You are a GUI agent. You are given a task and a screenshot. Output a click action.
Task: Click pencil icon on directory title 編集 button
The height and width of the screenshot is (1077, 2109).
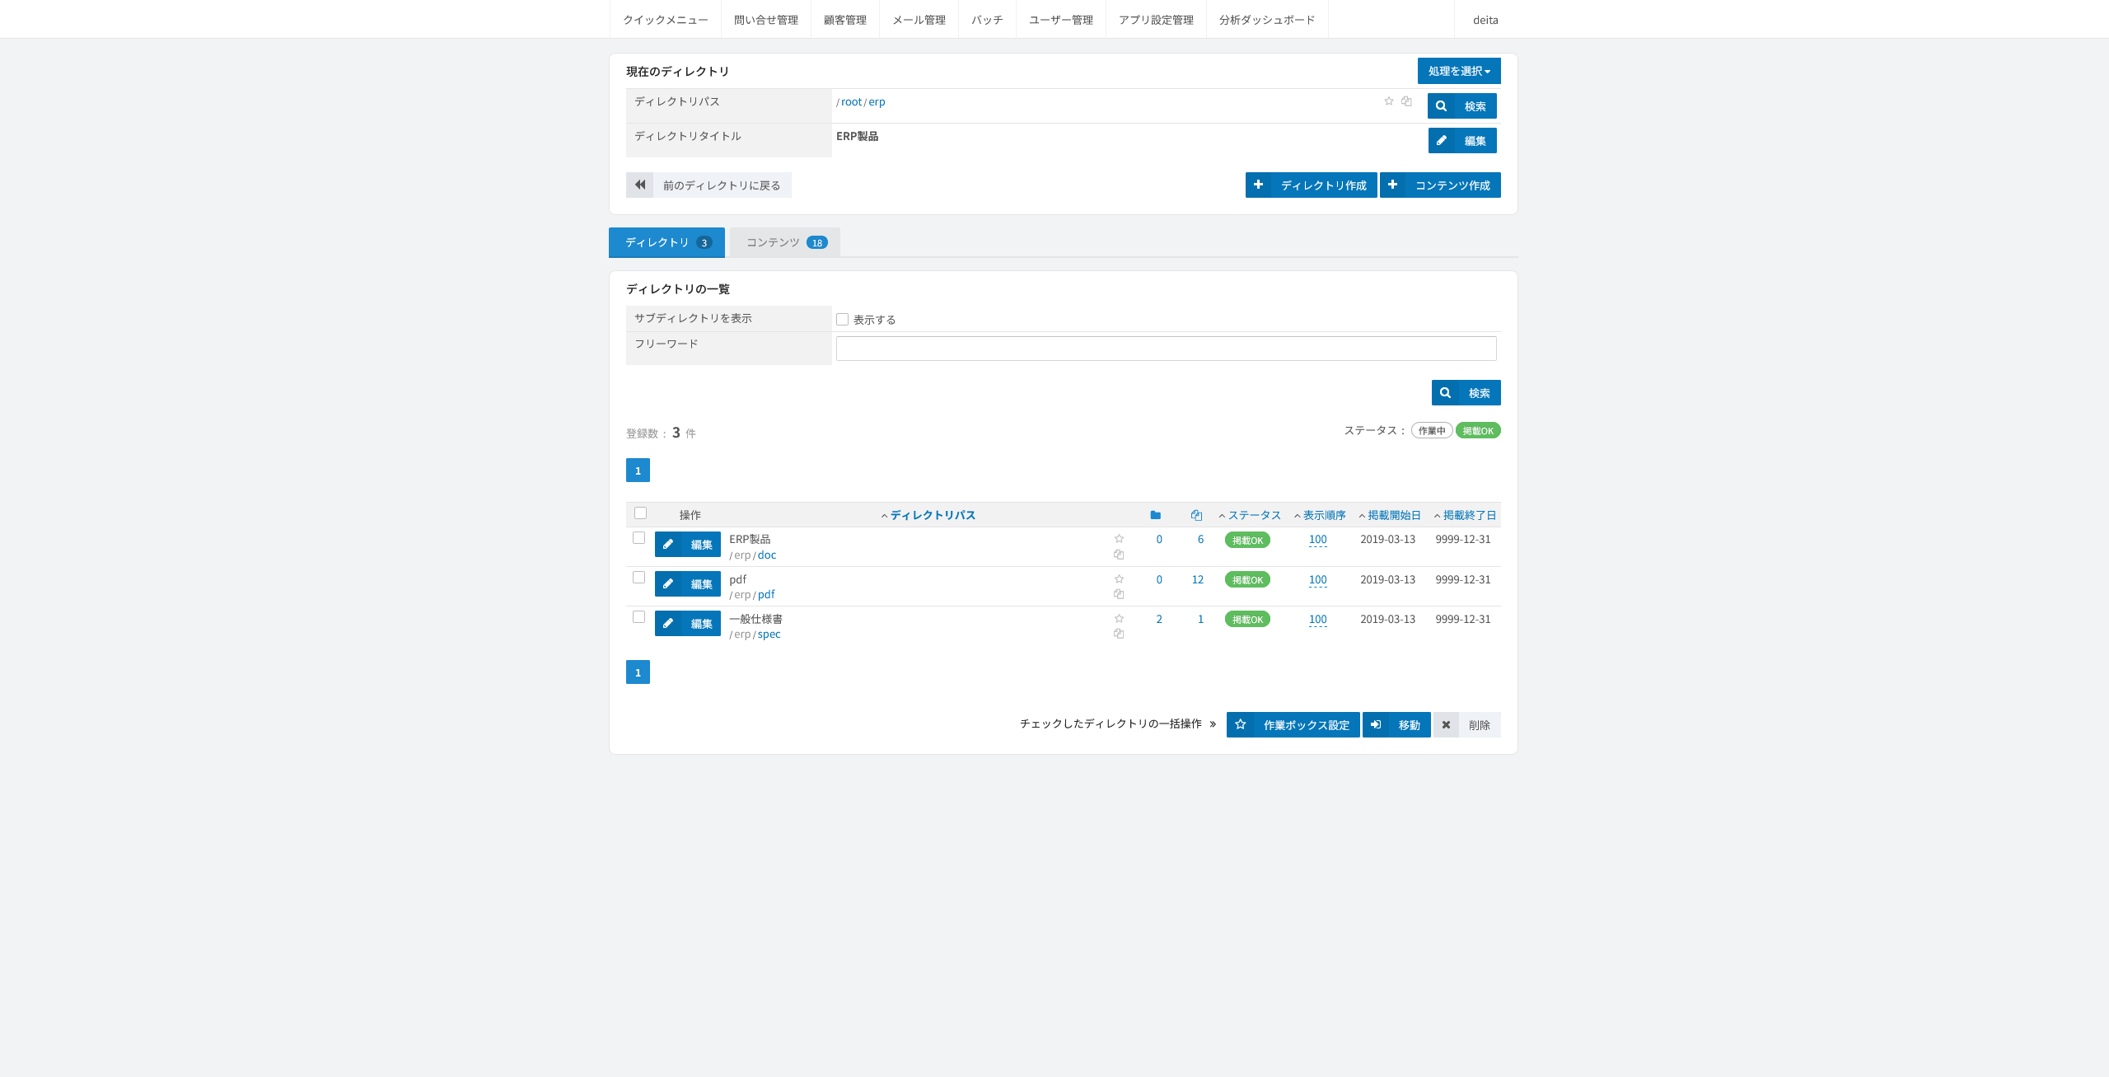click(1441, 140)
